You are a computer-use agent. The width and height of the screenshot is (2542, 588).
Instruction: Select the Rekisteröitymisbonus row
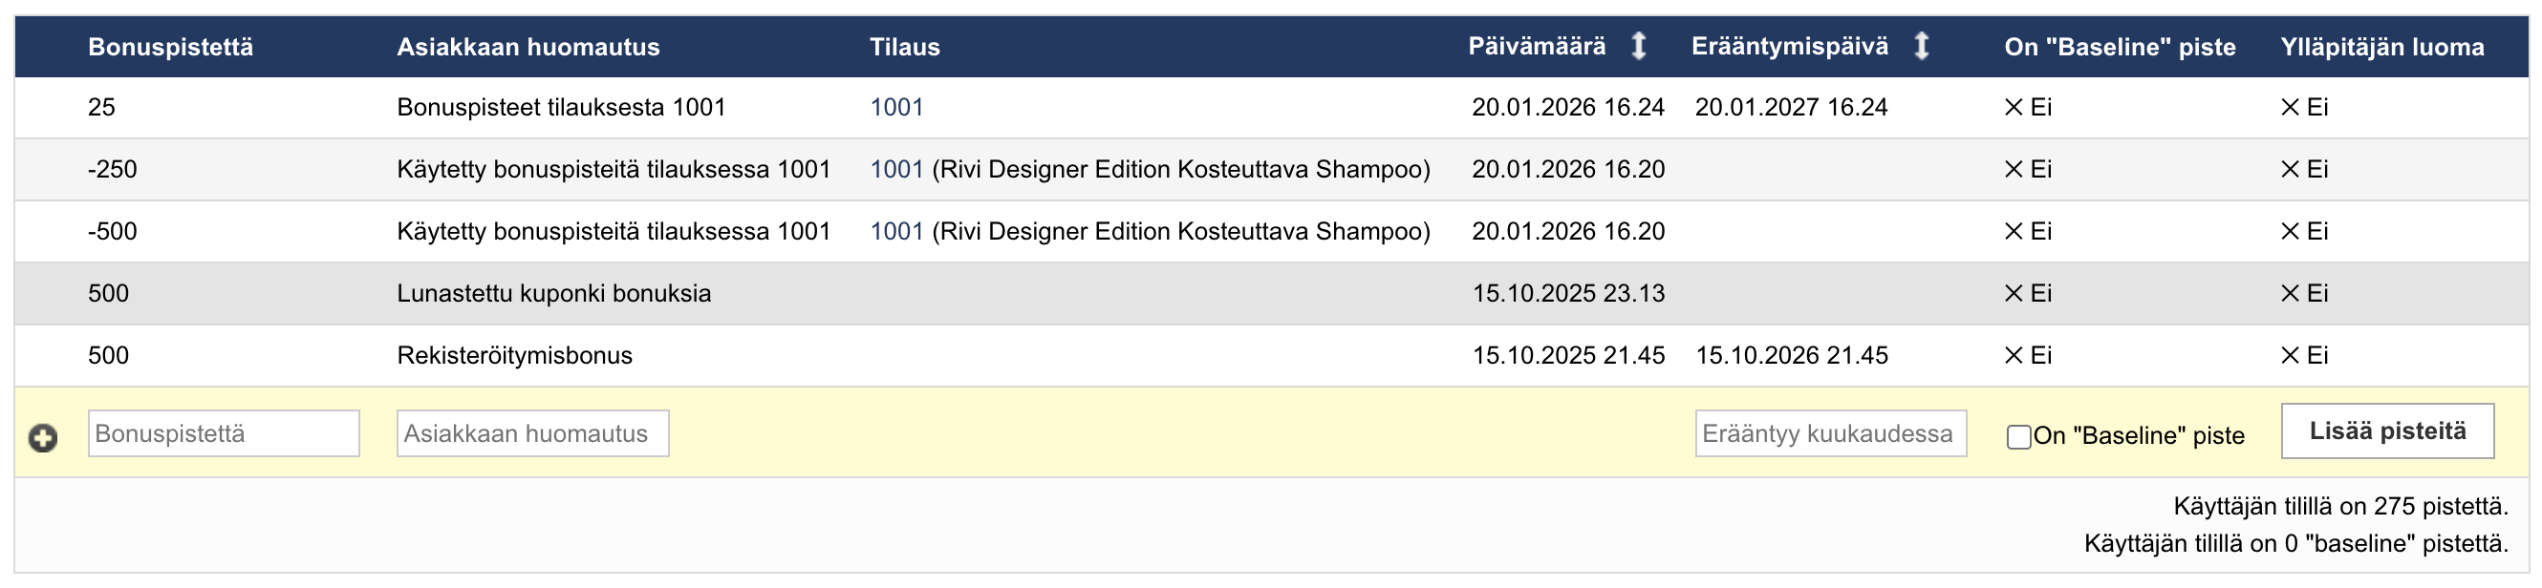(514, 355)
